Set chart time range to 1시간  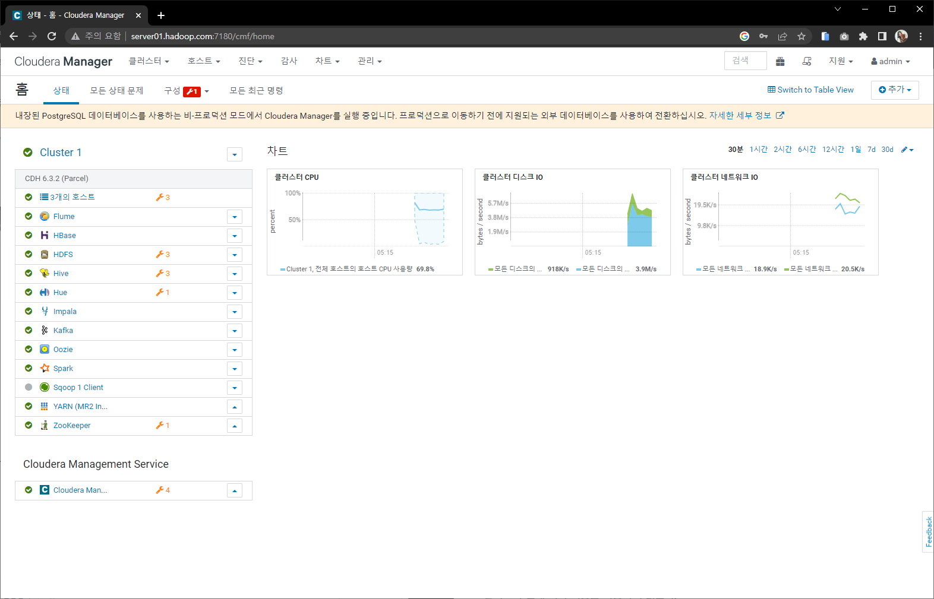pos(759,150)
